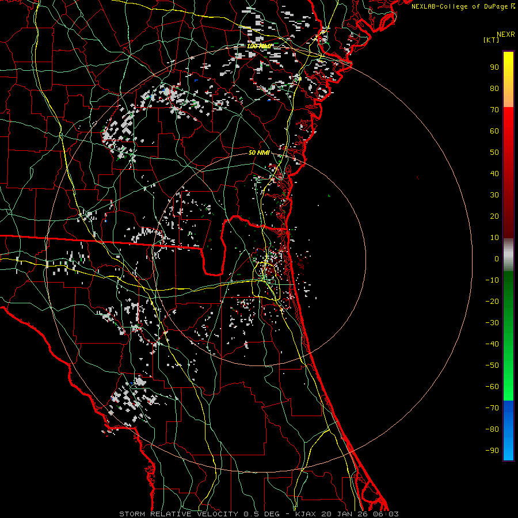Click the -50 value on the velocity scale
The image size is (518, 518).
pyautogui.click(x=492, y=365)
